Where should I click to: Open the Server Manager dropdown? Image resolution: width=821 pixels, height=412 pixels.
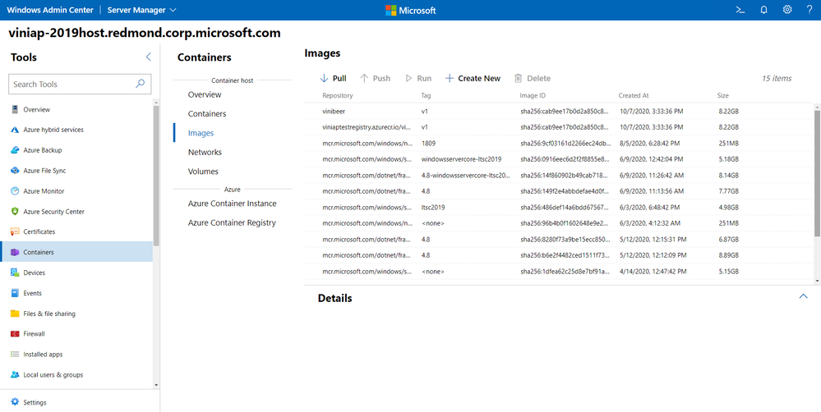click(x=142, y=10)
